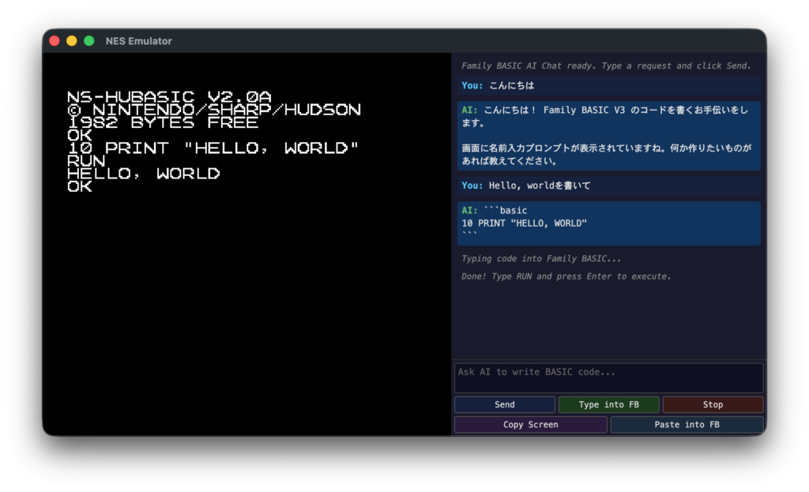
Task: Minimize the window using yellow button
Action: [72, 41]
